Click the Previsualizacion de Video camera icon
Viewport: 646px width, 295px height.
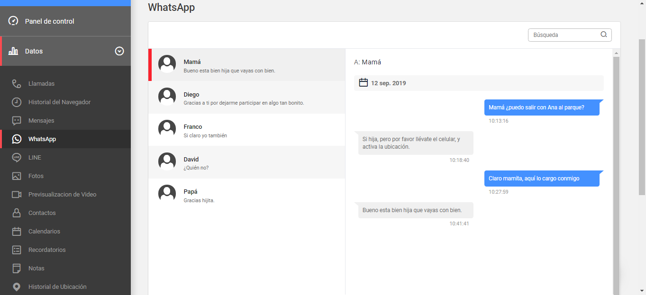[x=17, y=195]
